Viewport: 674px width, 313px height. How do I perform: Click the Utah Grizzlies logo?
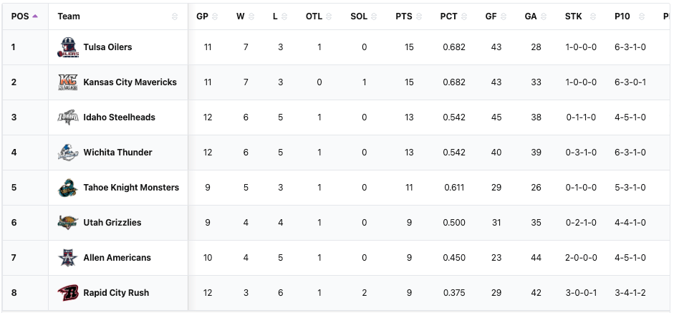tap(68, 223)
